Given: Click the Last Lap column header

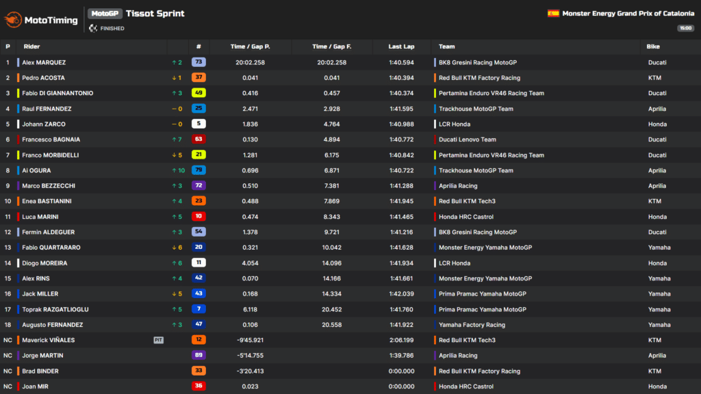Looking at the screenshot, I should tap(401, 47).
